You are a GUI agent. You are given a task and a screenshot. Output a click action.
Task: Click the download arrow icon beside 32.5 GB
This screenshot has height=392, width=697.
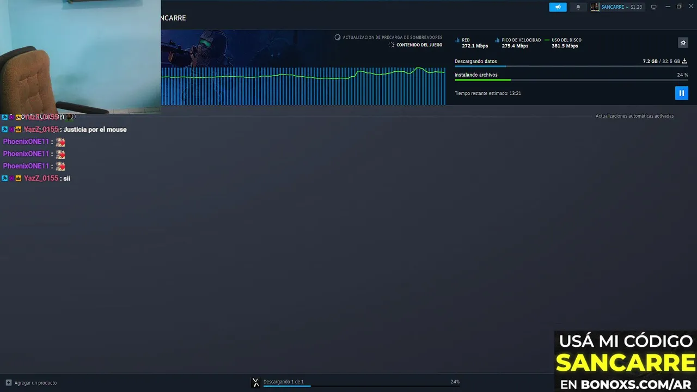pos(684,62)
